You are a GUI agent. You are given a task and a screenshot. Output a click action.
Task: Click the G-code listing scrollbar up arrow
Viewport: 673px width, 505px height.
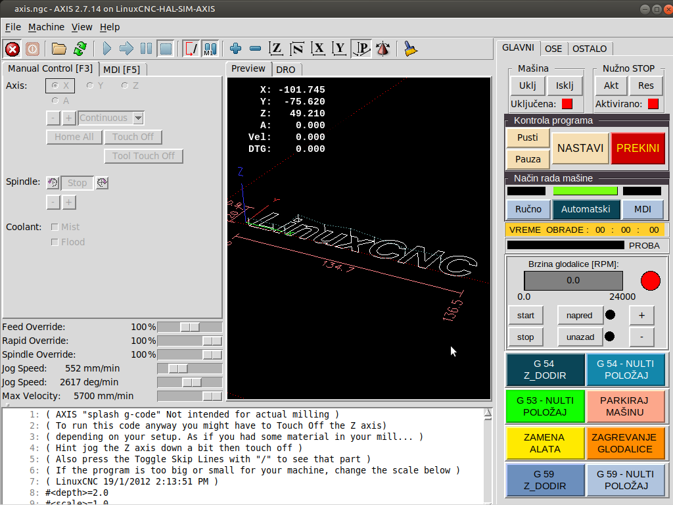tap(488, 413)
